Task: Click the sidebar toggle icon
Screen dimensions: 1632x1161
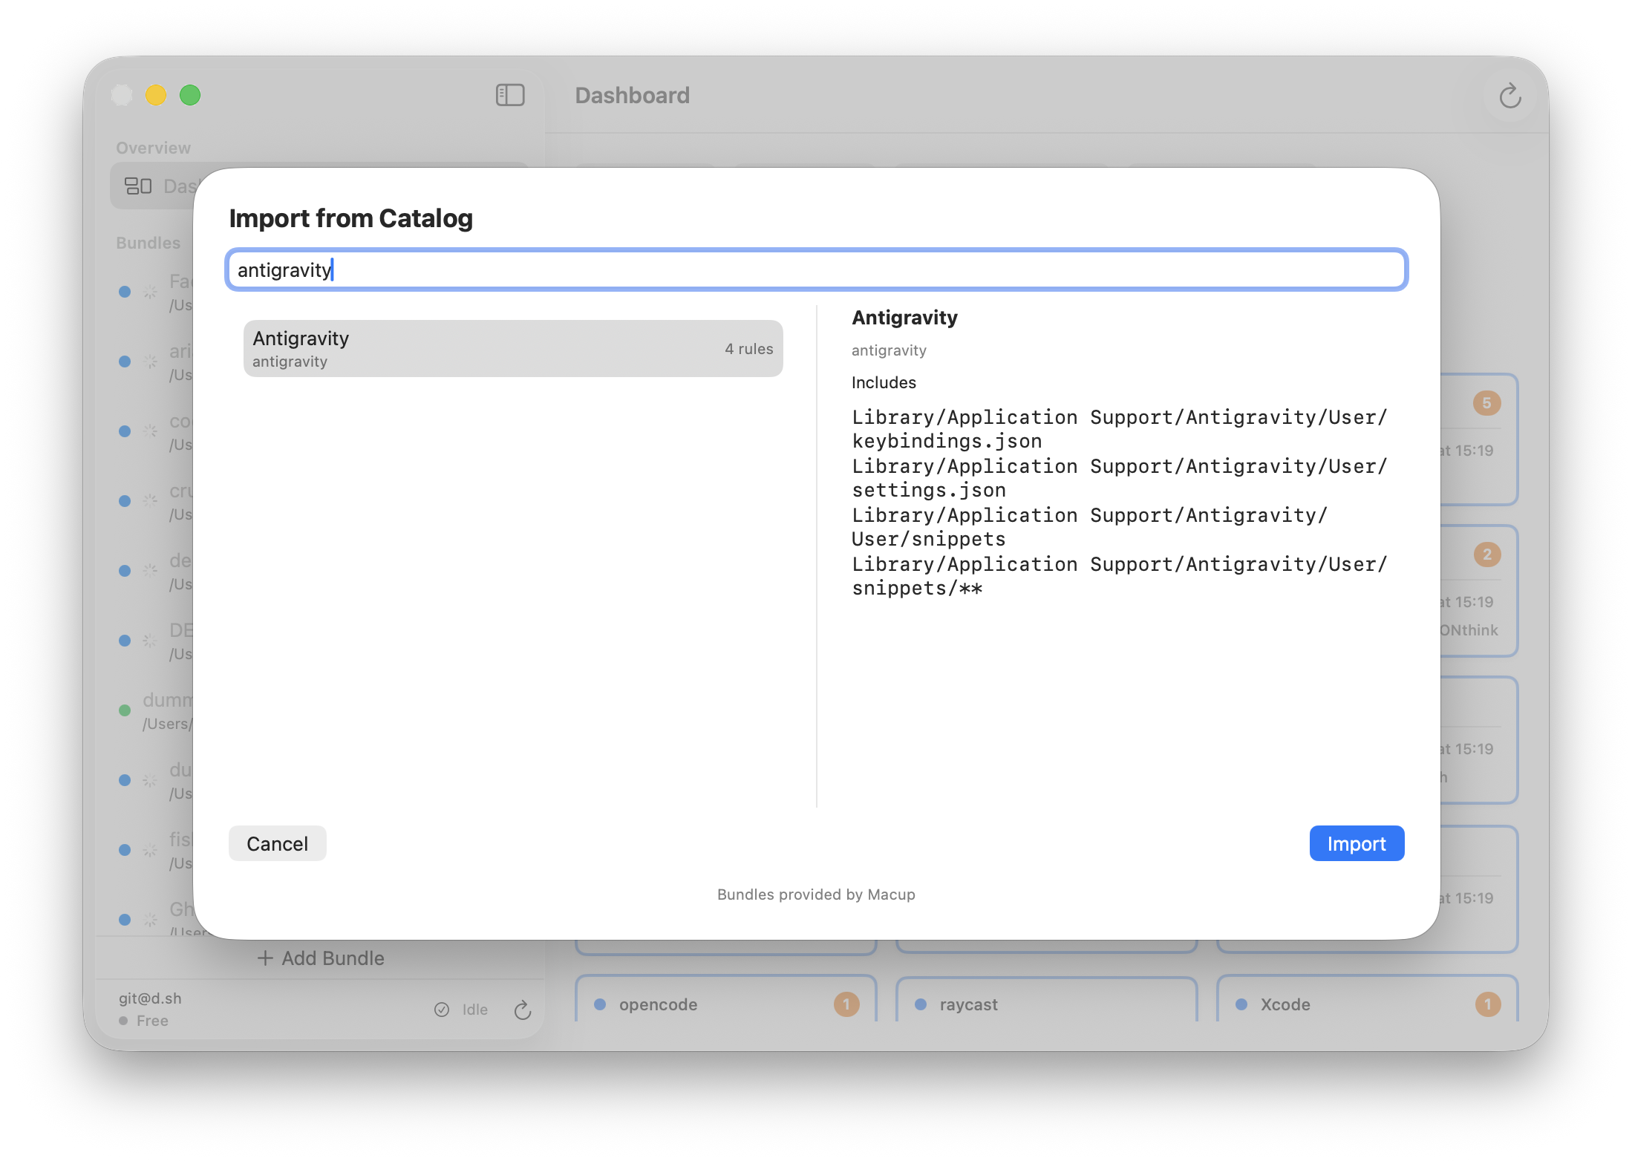Action: [510, 95]
